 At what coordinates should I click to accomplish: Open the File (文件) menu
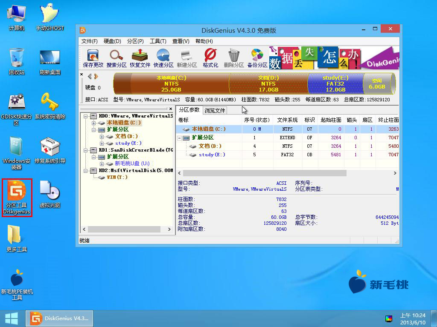[90, 41]
